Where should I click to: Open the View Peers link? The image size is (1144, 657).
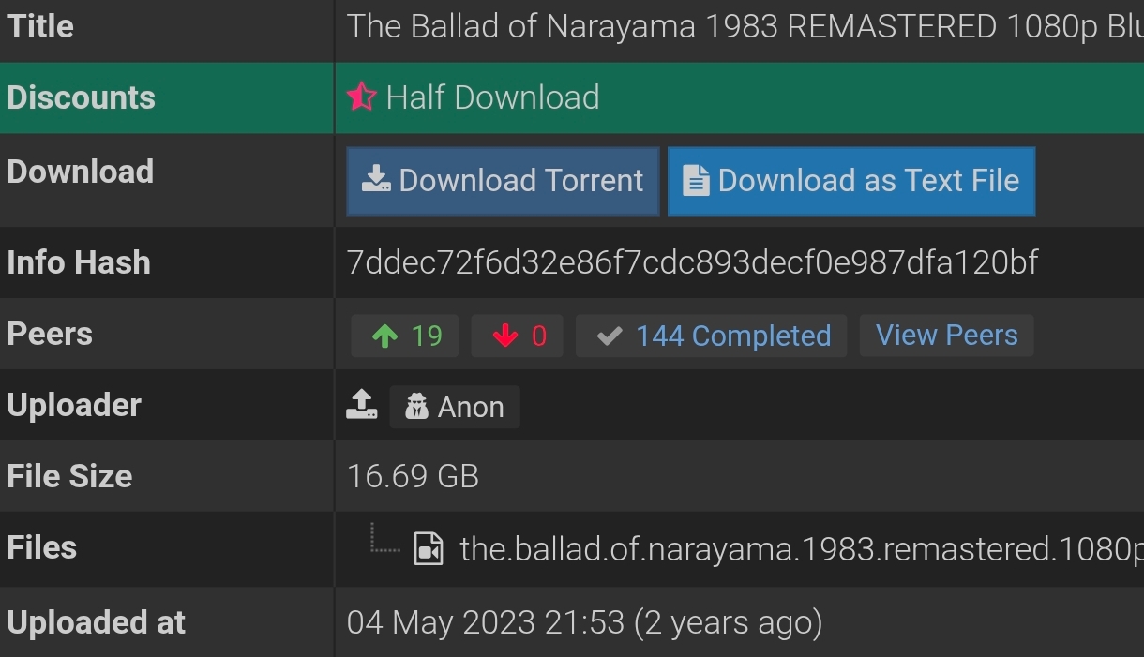click(946, 336)
